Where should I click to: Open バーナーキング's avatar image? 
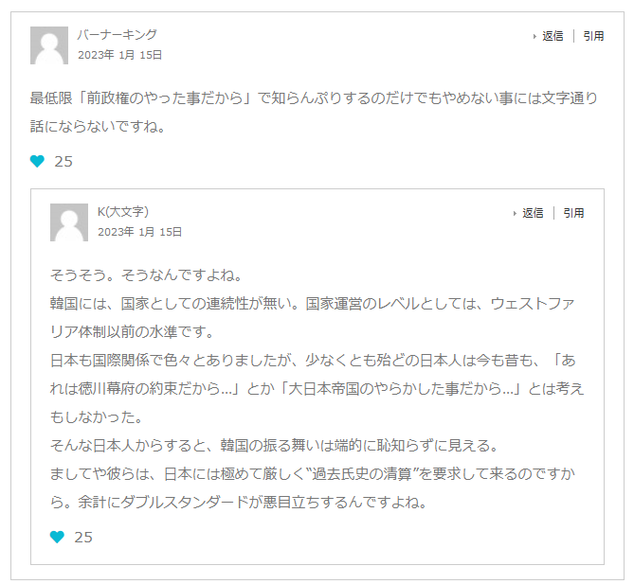[x=49, y=45]
